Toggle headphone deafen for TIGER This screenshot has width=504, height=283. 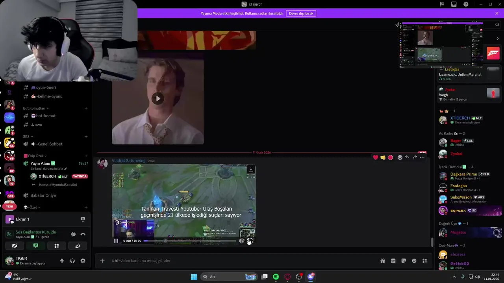(72, 261)
